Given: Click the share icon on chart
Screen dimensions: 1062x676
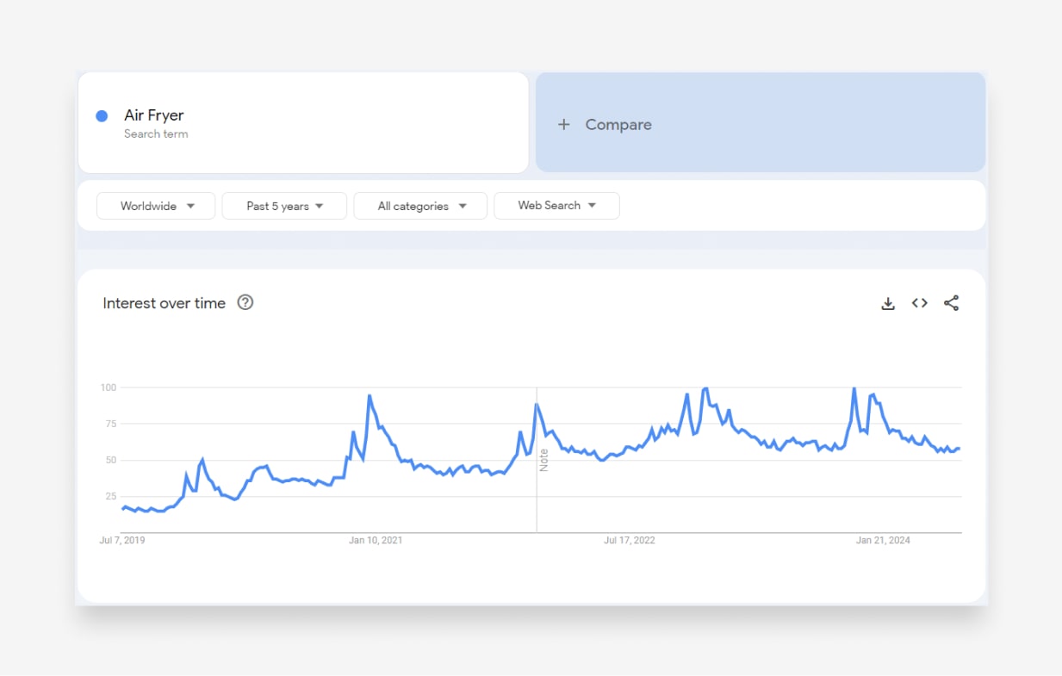Looking at the screenshot, I should (951, 303).
